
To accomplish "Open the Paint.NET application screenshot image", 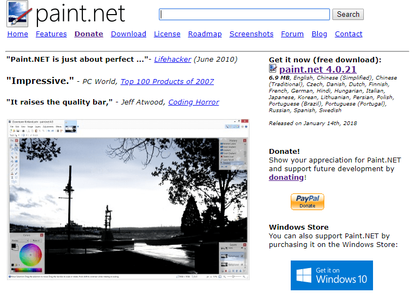I will 128,199.
